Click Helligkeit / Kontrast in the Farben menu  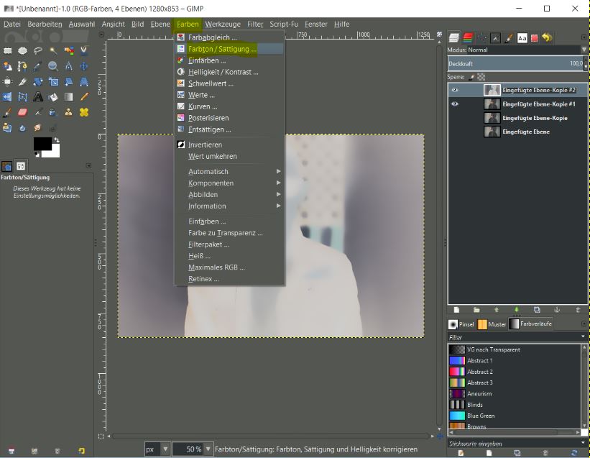pos(222,72)
